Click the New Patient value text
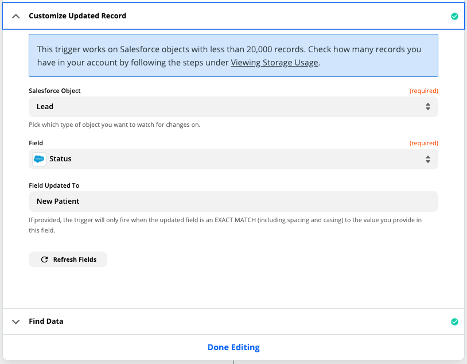The image size is (467, 364). pos(58,201)
